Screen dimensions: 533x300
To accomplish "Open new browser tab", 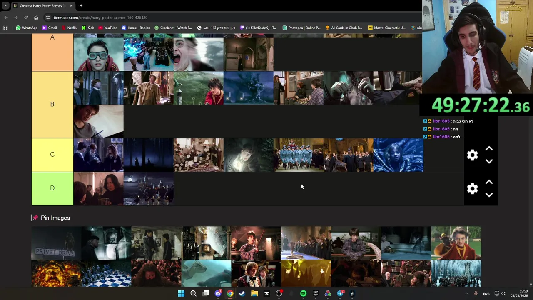I will (x=81, y=6).
